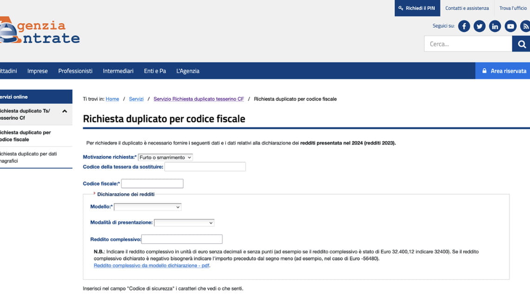Open the Reddito complessivo da modello PDF link

coord(151,265)
